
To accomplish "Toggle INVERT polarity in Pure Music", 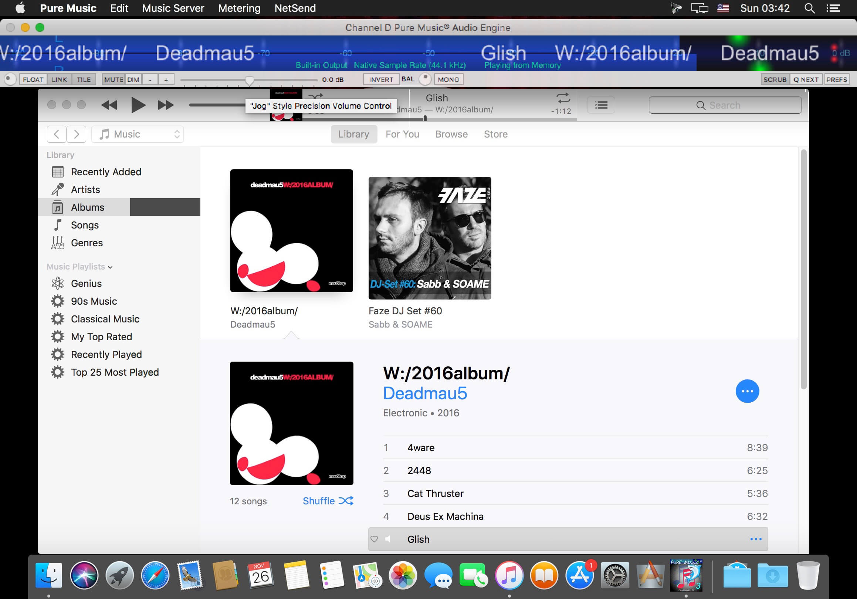I will pyautogui.click(x=381, y=79).
